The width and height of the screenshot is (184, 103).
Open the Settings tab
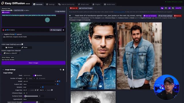tap(50, 4)
